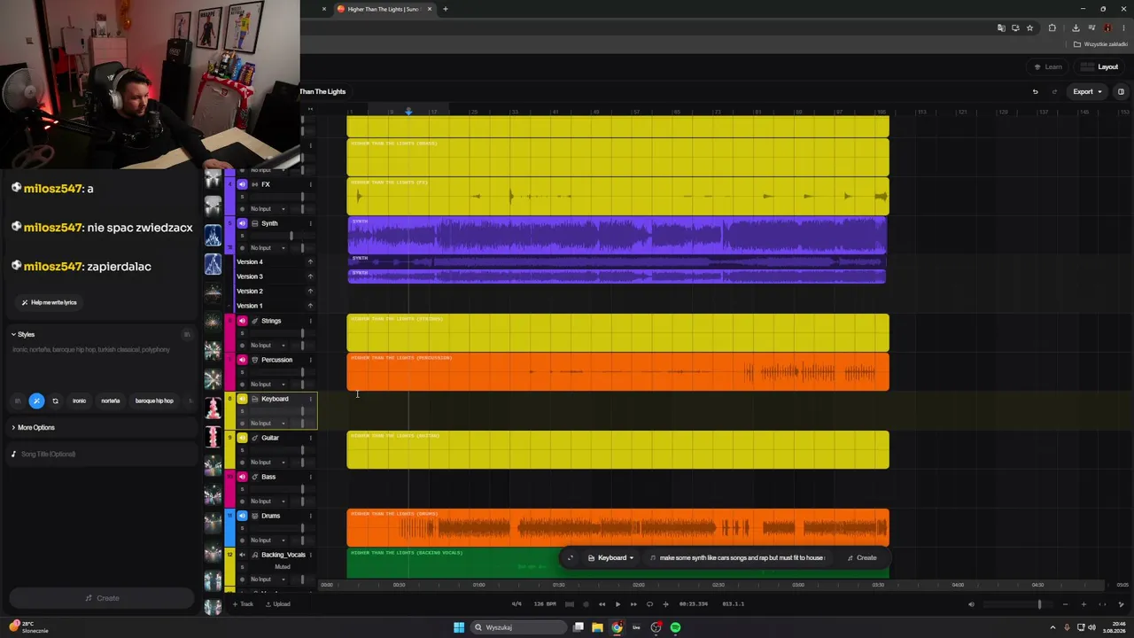Viewport: 1134px width, 638px height.
Task: Add a new Track
Action: point(243,604)
